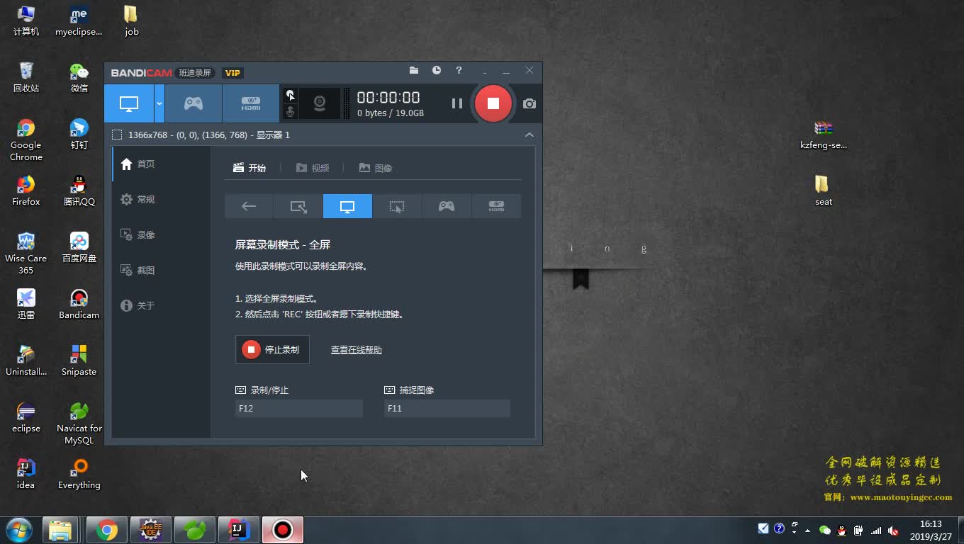Open Wise Care 365 desktop shortcut
The height and width of the screenshot is (544, 964).
(x=26, y=253)
